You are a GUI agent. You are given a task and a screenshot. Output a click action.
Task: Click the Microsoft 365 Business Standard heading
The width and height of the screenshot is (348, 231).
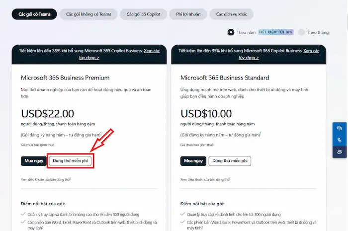pos(225,77)
